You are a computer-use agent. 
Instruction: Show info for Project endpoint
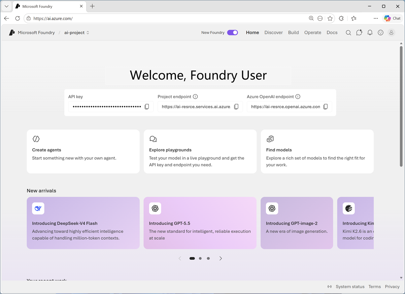195,96
